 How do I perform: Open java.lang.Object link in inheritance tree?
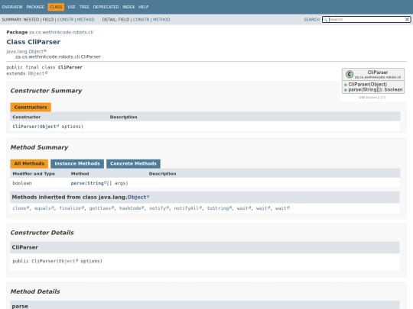(x=26, y=51)
